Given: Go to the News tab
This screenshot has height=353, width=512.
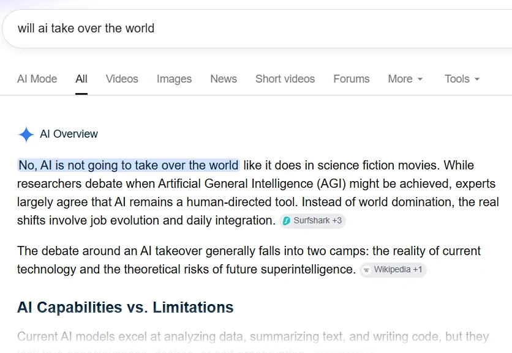Looking at the screenshot, I should [x=224, y=79].
